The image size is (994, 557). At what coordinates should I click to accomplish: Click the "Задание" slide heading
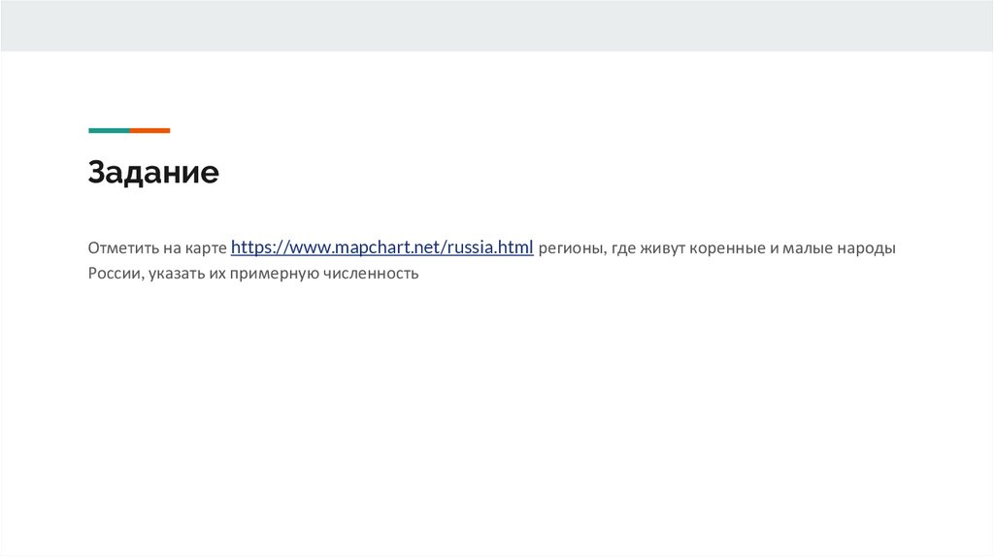(x=153, y=173)
